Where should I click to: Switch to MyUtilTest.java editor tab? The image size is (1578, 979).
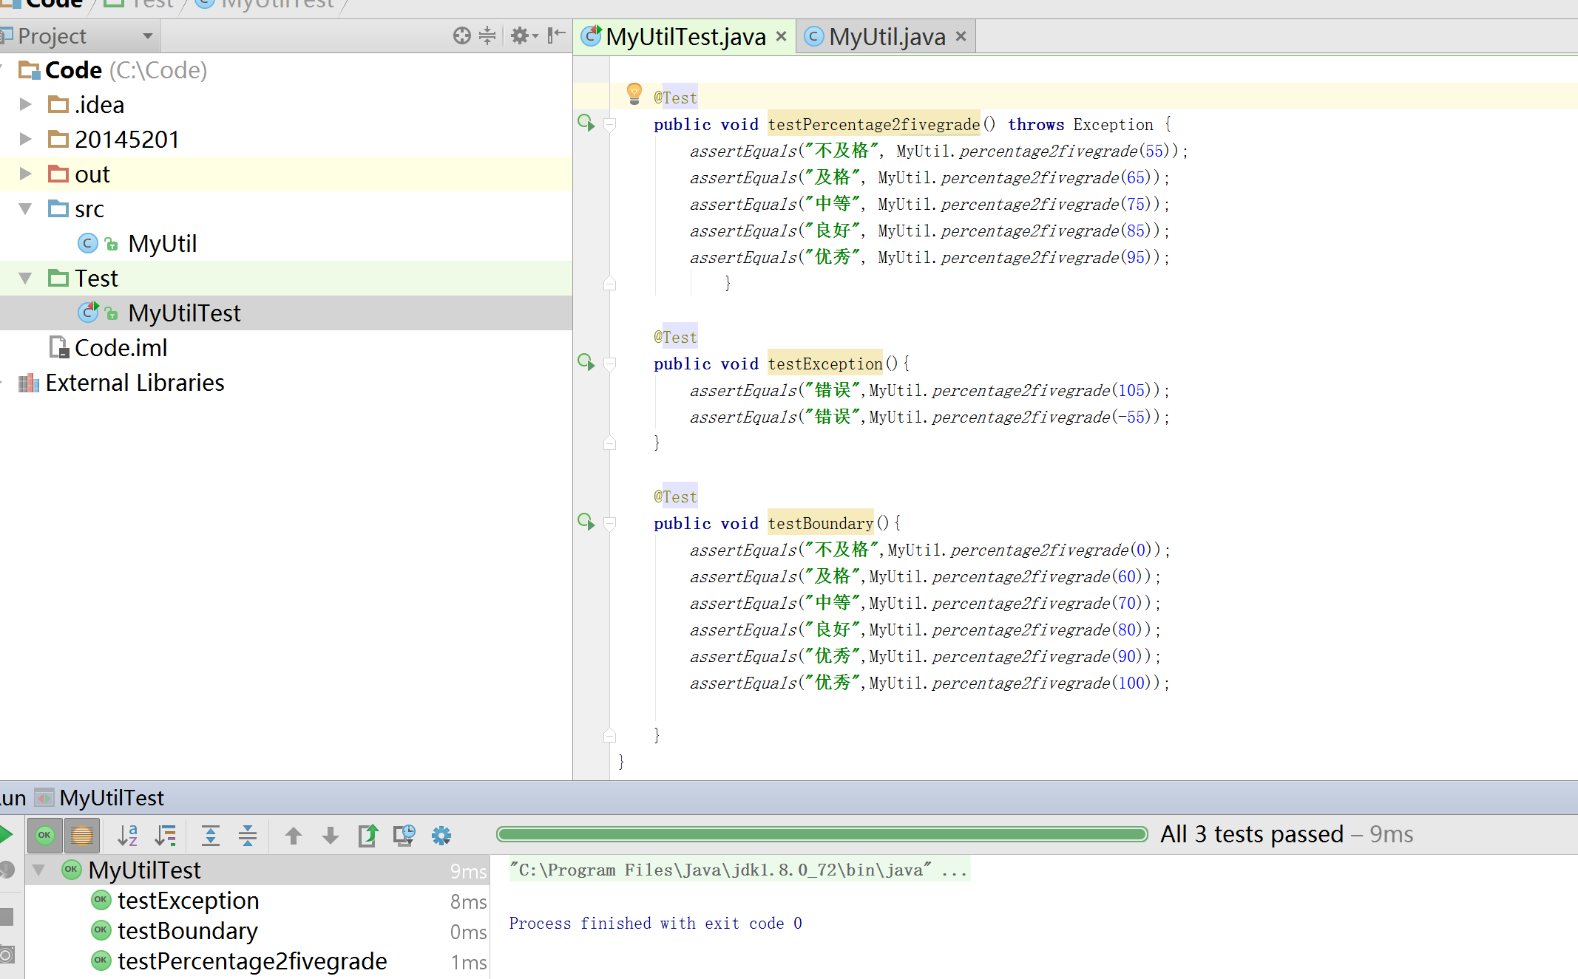(685, 36)
